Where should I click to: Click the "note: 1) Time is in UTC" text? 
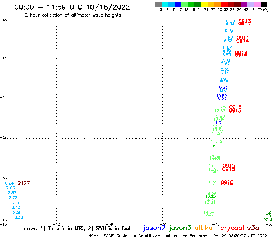[x=54, y=228]
